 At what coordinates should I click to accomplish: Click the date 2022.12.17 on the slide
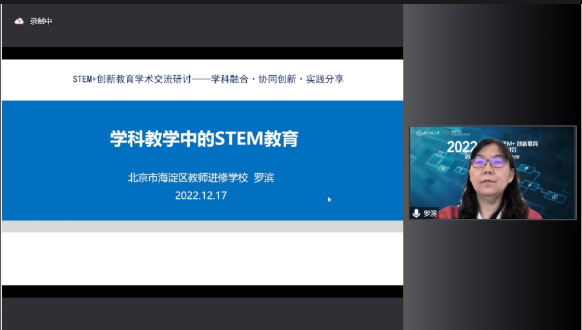(201, 195)
